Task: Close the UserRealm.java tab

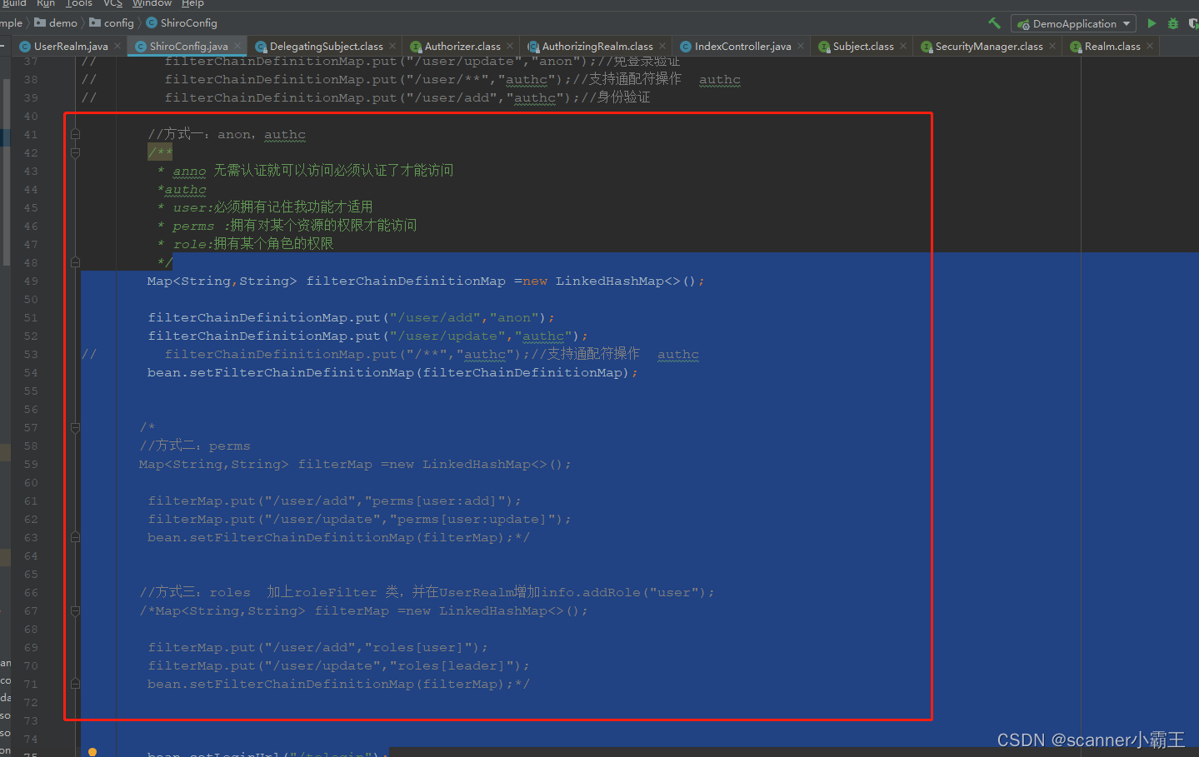Action: 117,46
